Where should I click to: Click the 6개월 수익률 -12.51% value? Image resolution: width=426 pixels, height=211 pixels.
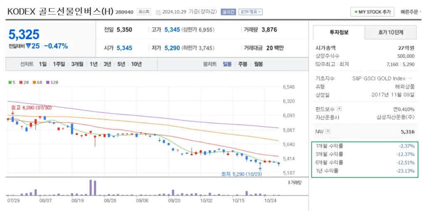406,163
